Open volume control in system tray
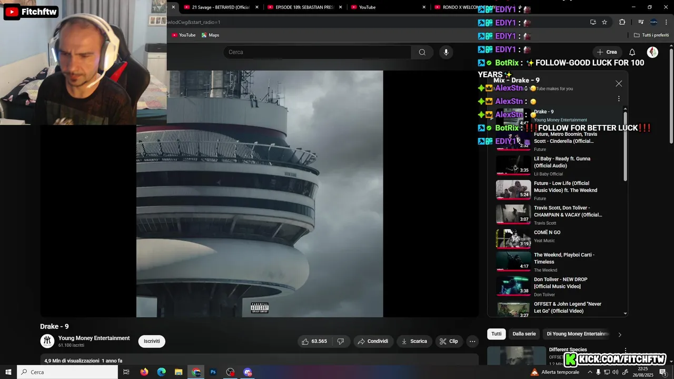Viewport: 674px width, 379px height. coord(616,372)
